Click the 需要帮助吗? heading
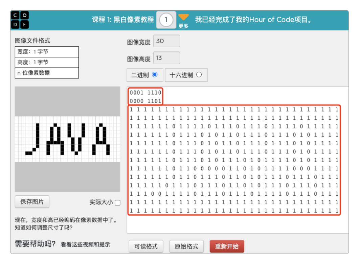 [35, 244]
